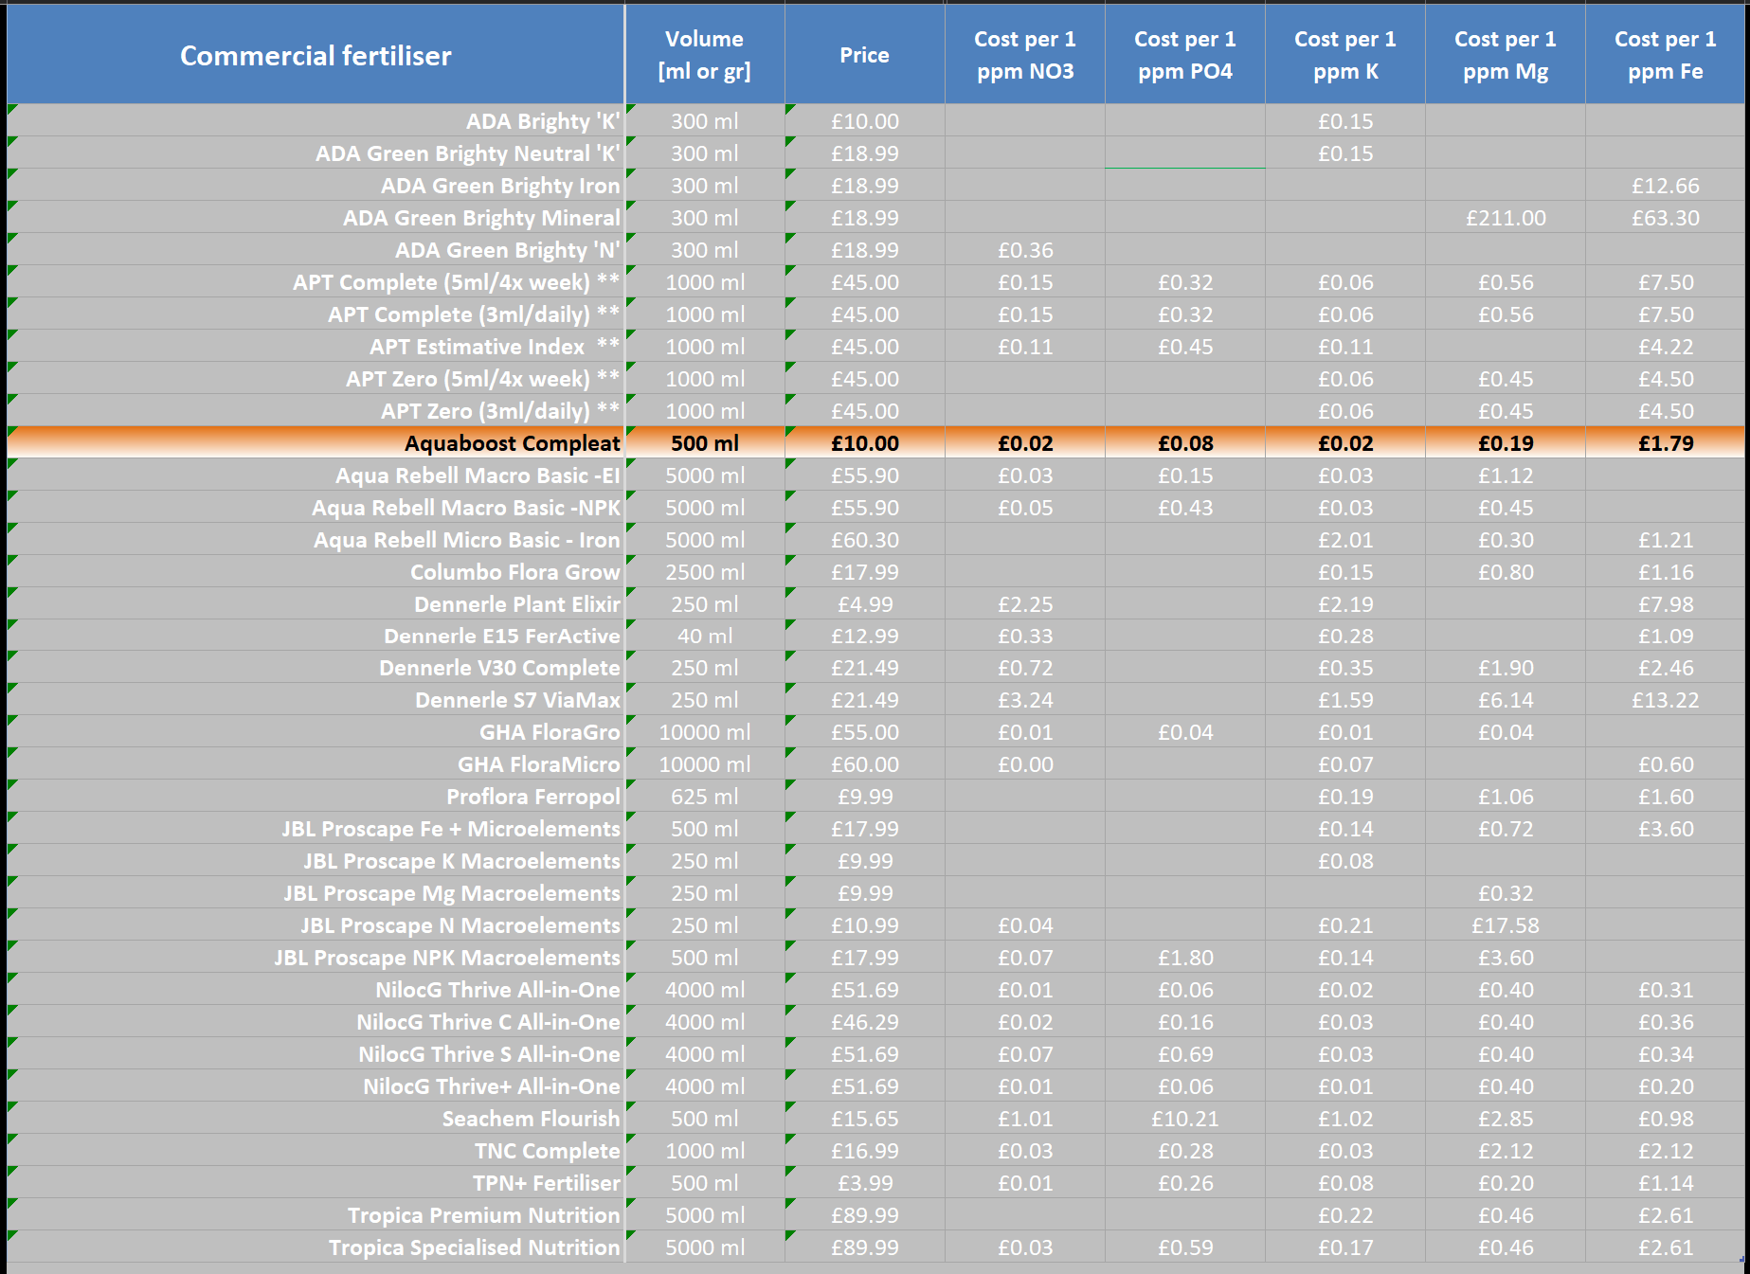Click NilocG Thrive C All-in-One price £46.29
This screenshot has width=1750, height=1274.
click(x=865, y=1022)
